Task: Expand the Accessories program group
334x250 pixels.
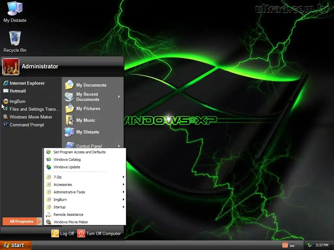Action: click(x=85, y=185)
